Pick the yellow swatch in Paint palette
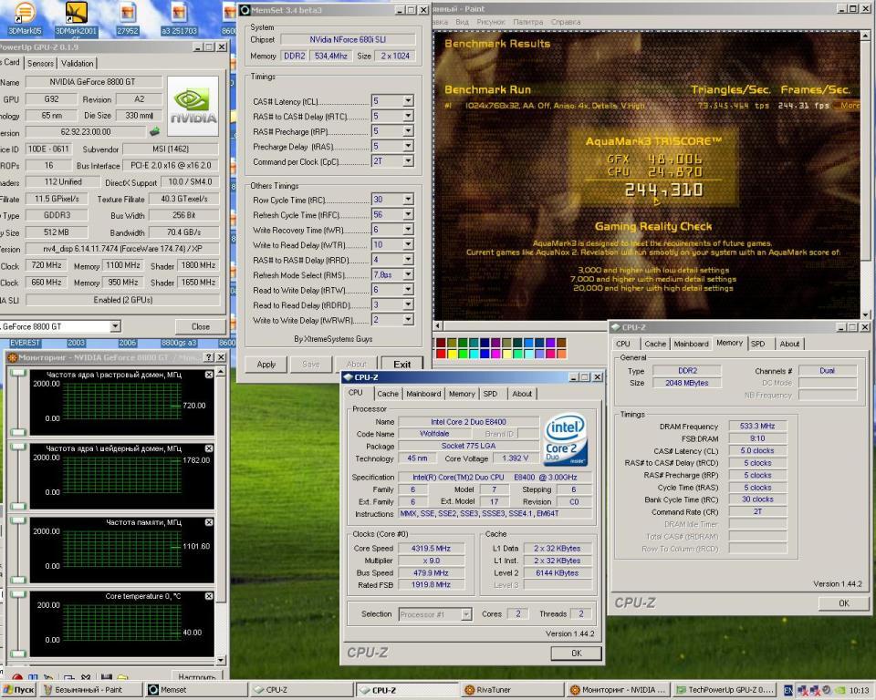 452,354
